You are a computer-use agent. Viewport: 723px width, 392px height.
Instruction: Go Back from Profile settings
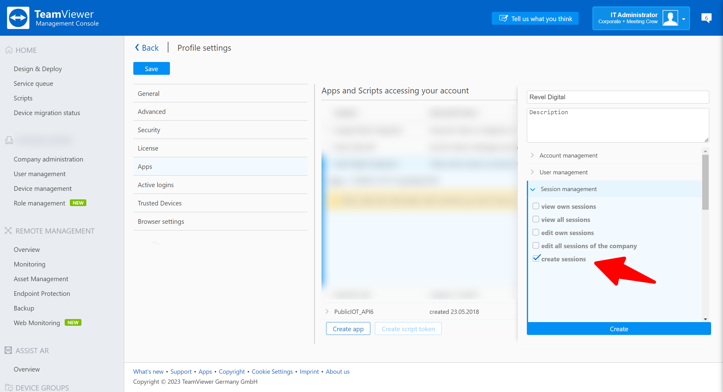(x=147, y=48)
